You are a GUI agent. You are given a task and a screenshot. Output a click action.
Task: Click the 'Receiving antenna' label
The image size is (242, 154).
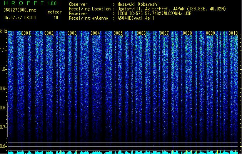click(x=88, y=18)
